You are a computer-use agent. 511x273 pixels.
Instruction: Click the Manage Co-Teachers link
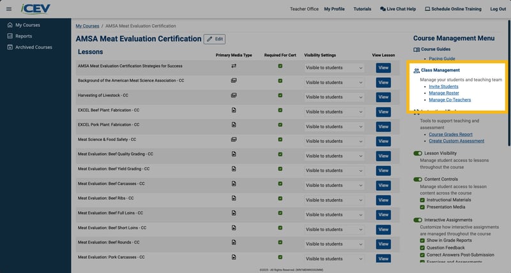pyautogui.click(x=450, y=100)
